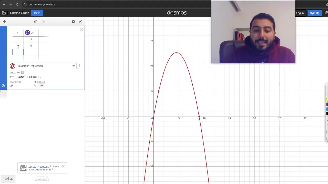Click the powered by desmos logo

pos(42,178)
